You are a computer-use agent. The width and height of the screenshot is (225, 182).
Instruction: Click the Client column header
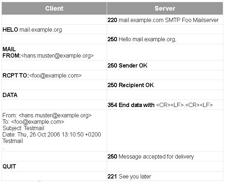click(54, 8)
